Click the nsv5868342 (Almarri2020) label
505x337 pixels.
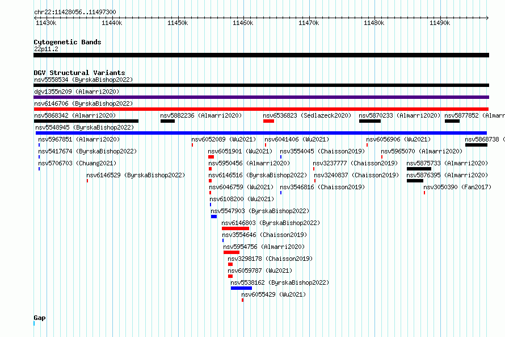75,115
